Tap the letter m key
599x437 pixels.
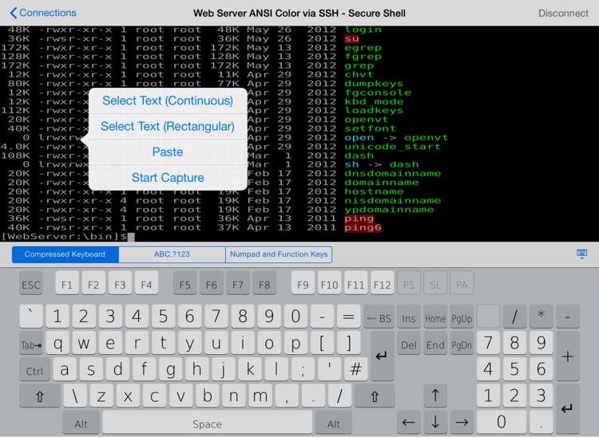coord(260,396)
